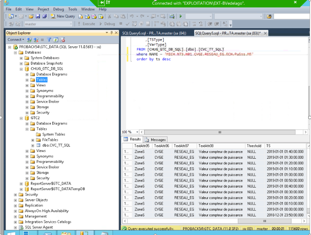Click the Parse query checkmark icon
Viewport: 311px width, 235px height.
click(127, 24)
